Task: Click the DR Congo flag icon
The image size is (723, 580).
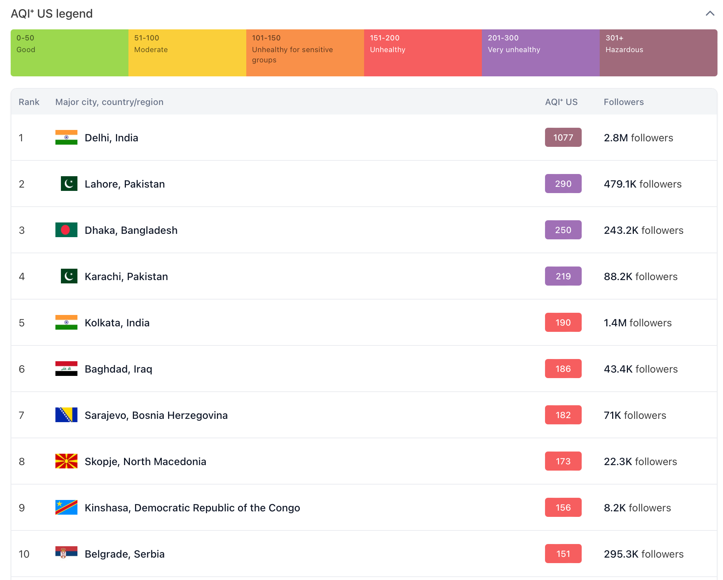Action: pyautogui.click(x=66, y=507)
